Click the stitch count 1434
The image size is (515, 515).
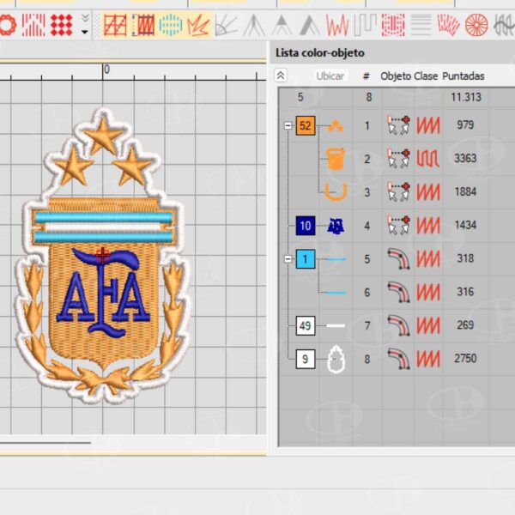(465, 225)
